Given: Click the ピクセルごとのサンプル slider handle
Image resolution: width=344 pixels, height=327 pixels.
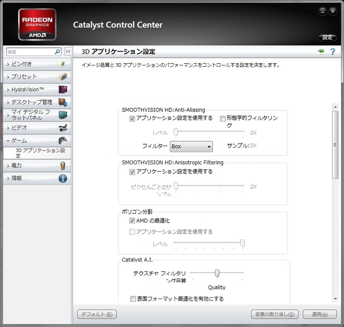Looking at the screenshot, I should tap(176, 186).
